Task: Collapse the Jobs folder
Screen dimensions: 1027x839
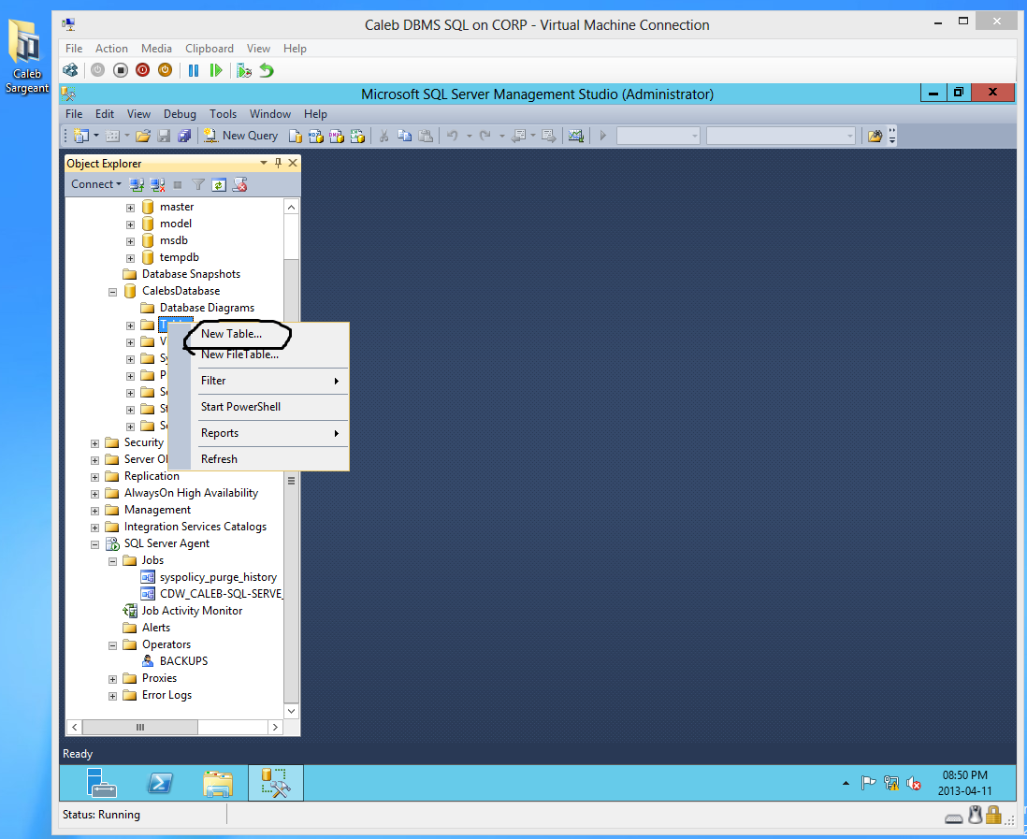Action: coord(112,561)
